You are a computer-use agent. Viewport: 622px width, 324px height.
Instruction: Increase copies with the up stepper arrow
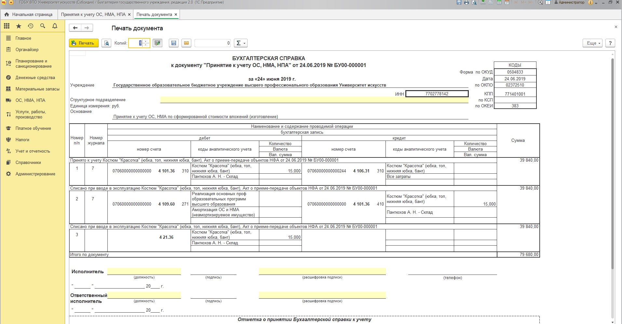146,41
